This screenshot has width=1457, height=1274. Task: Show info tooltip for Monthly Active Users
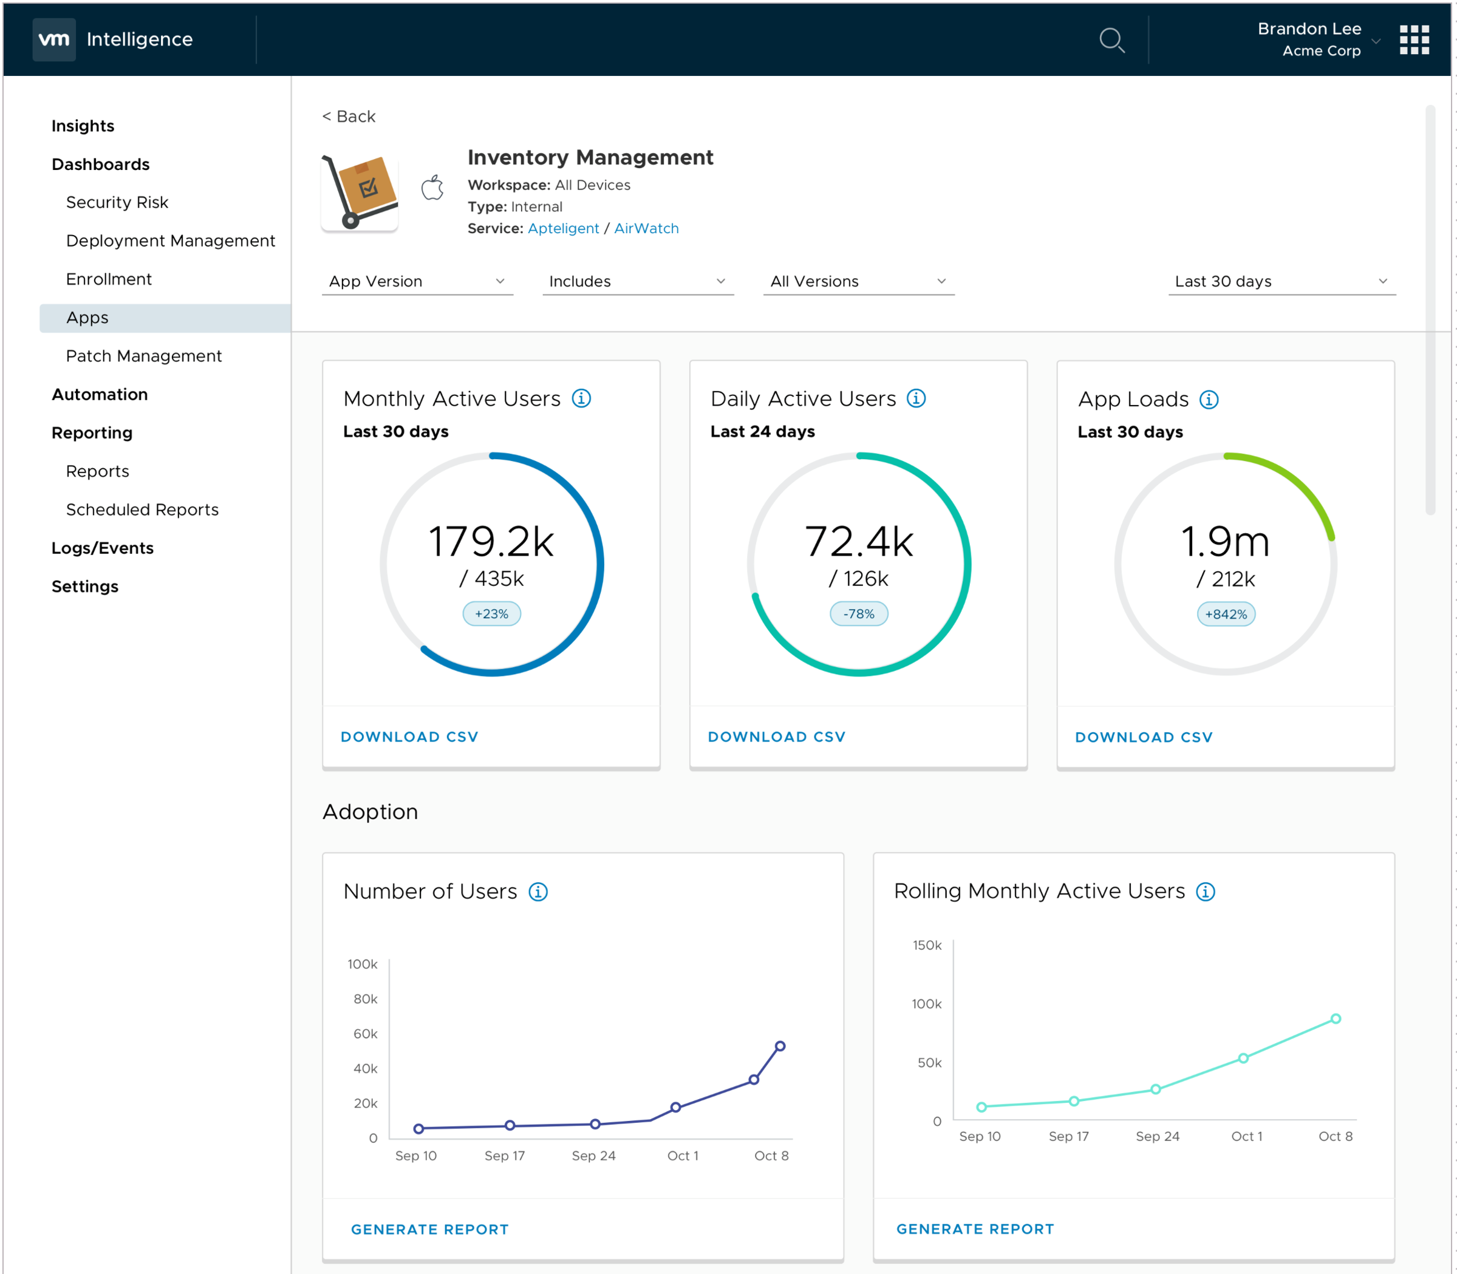coord(582,398)
